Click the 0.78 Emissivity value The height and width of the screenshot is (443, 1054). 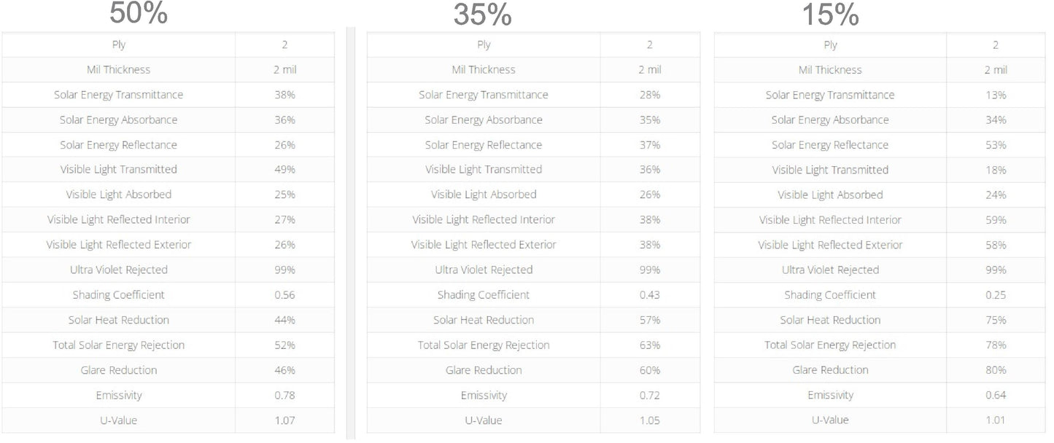284,396
